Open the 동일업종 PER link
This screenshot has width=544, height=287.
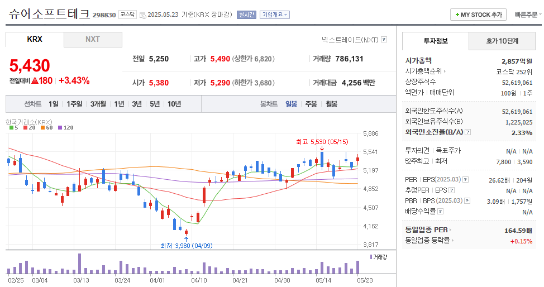(426, 229)
